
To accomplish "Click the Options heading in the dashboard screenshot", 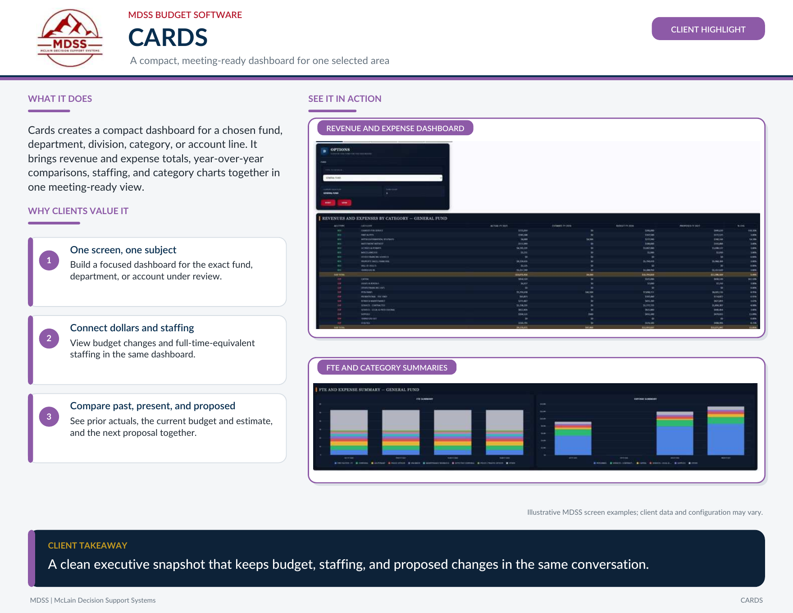I will coord(340,150).
